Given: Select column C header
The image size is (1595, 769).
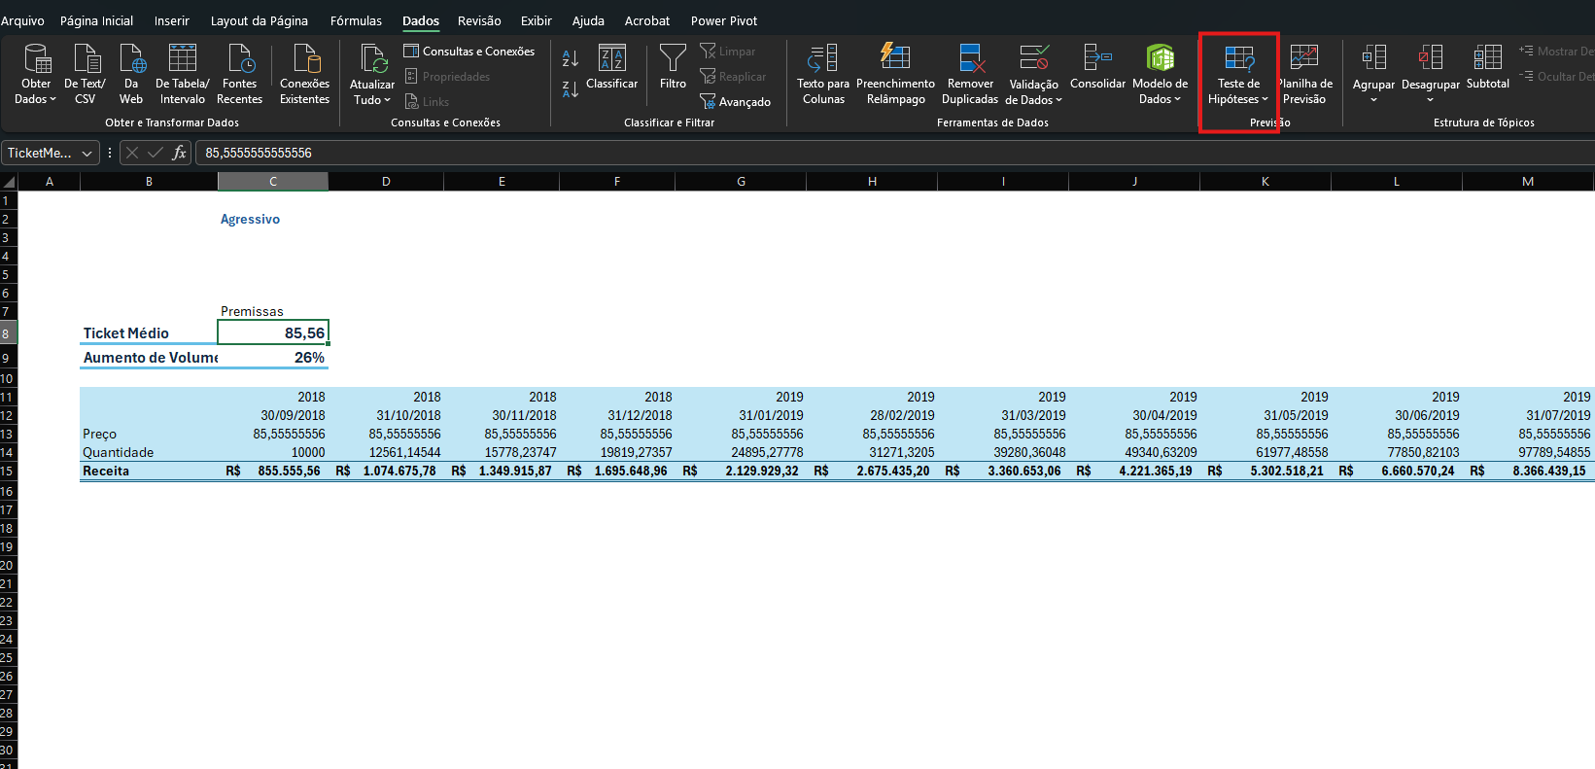Looking at the screenshot, I should click(273, 181).
